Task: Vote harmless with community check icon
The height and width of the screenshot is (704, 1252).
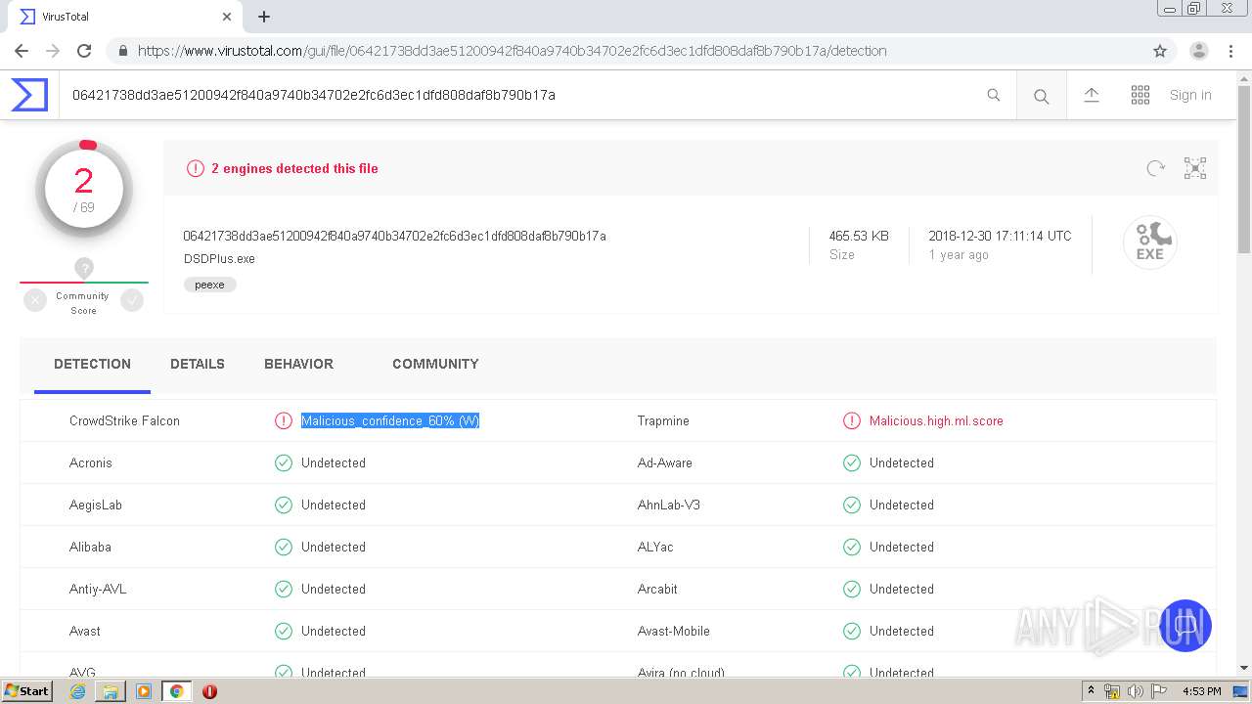Action: coord(132,301)
